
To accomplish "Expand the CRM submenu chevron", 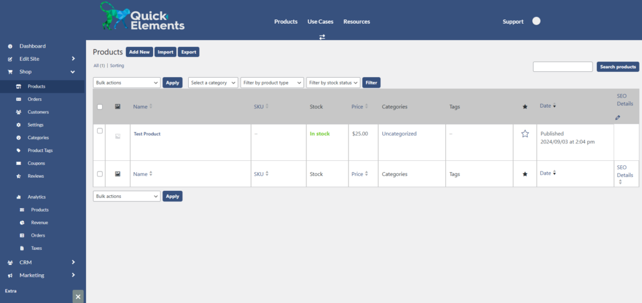I will (73, 262).
